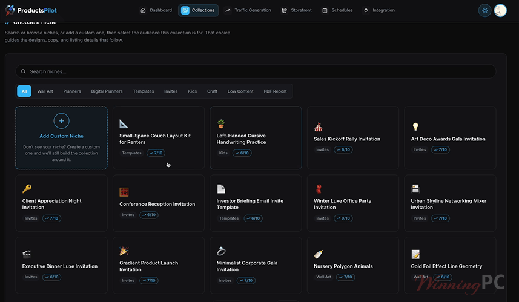Screen dimensions: 519x302
Task: Select Urban Skyline Networking Mixer Invitation
Action: [x=450, y=203]
